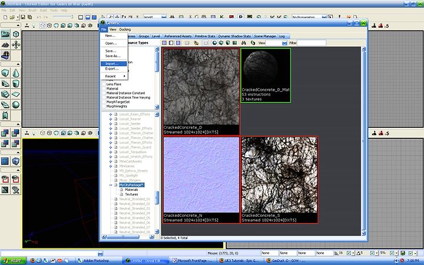This screenshot has height=265, width=424.
Task: Select the Materials group under MyCityPackage
Action: pos(131,190)
